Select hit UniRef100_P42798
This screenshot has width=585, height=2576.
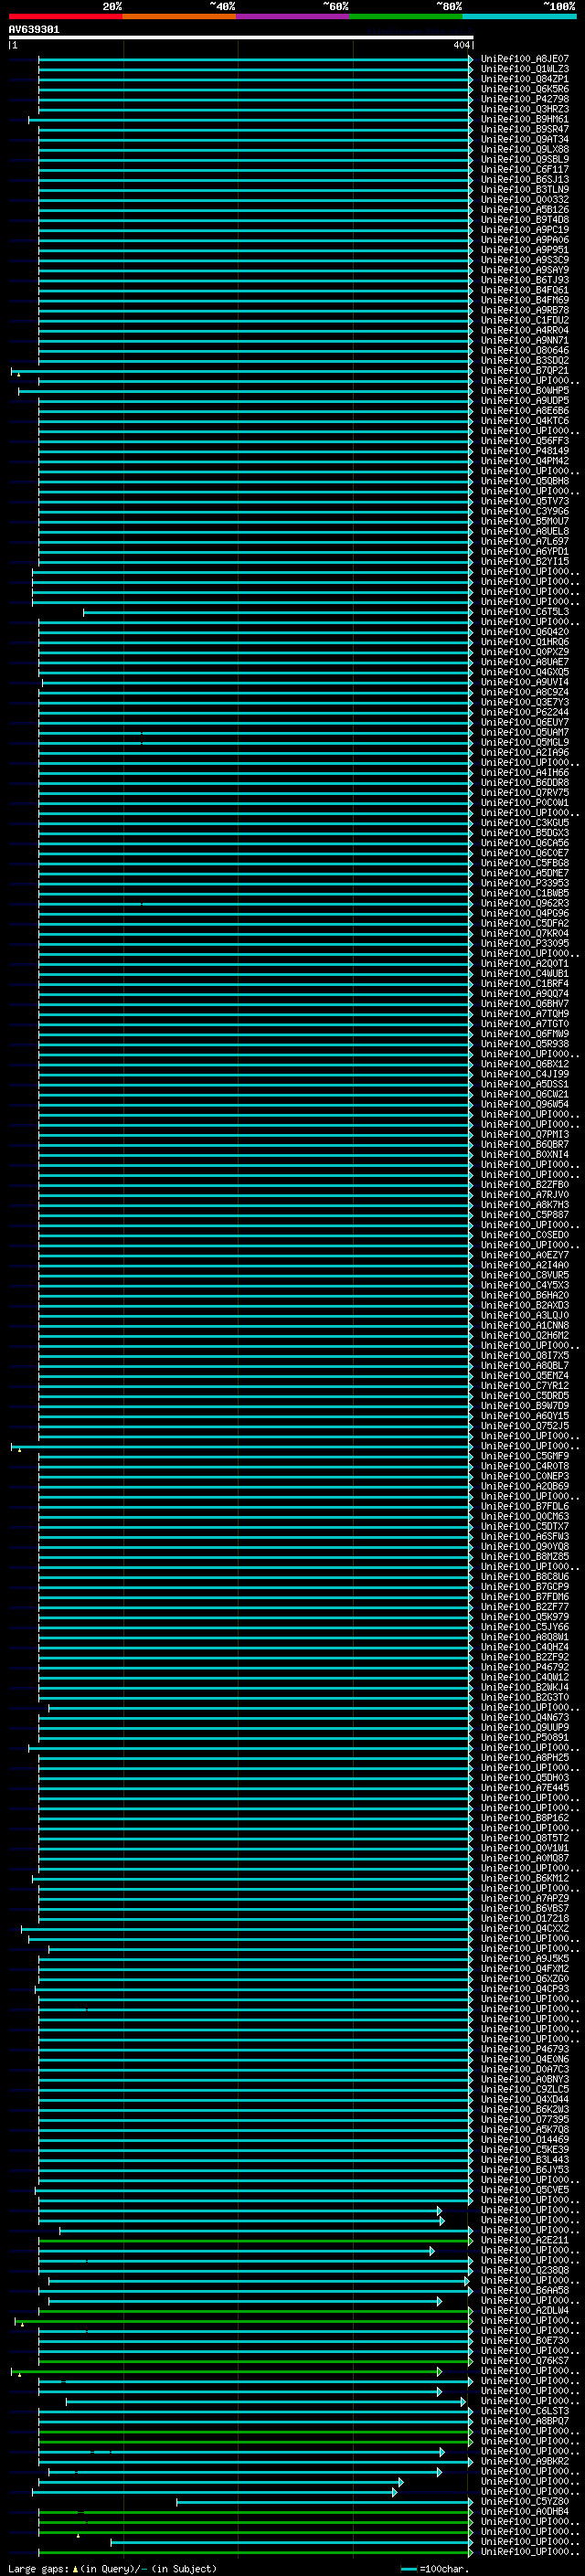pyautogui.click(x=524, y=99)
